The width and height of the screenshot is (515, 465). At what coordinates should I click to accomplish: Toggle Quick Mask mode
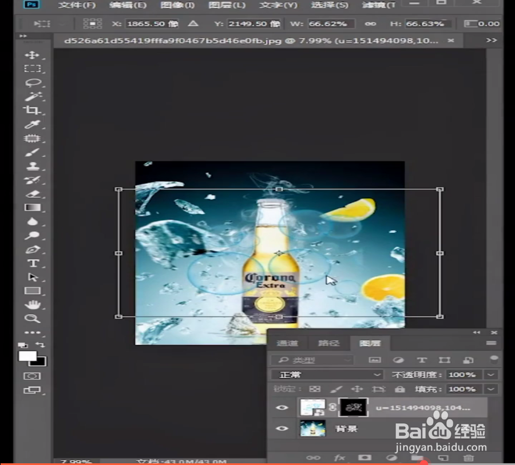pyautogui.click(x=32, y=376)
